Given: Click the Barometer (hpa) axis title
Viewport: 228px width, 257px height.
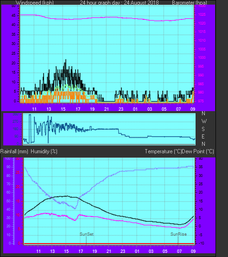Looking at the screenshot, I should point(190,3).
